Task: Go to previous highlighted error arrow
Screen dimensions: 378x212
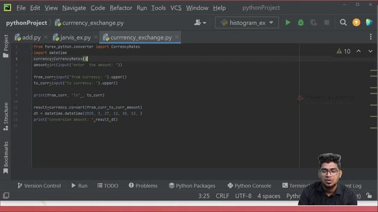Action: [x=359, y=51]
